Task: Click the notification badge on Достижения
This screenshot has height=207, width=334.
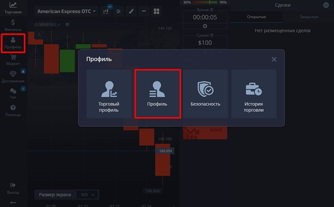Action: (x=23, y=72)
